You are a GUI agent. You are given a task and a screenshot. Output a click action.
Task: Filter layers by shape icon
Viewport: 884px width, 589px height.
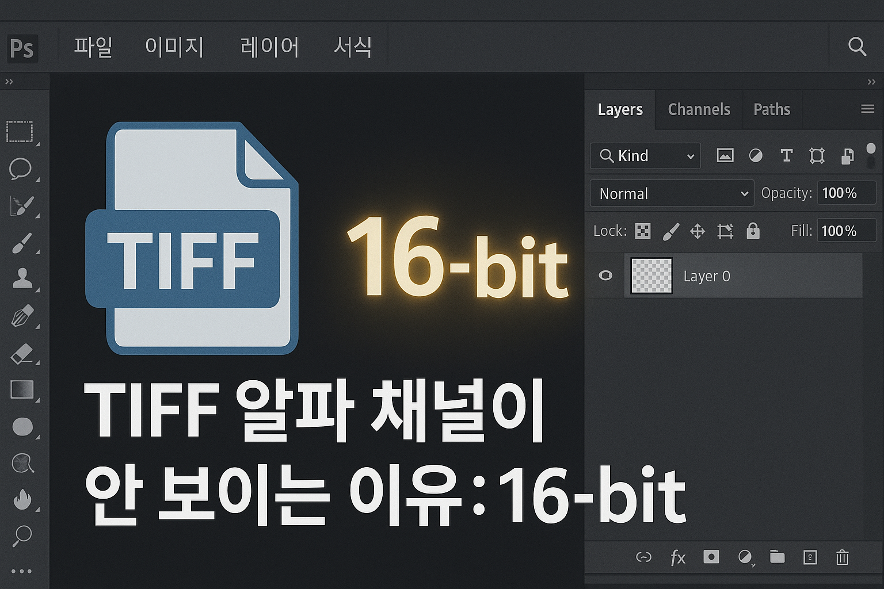pos(817,156)
